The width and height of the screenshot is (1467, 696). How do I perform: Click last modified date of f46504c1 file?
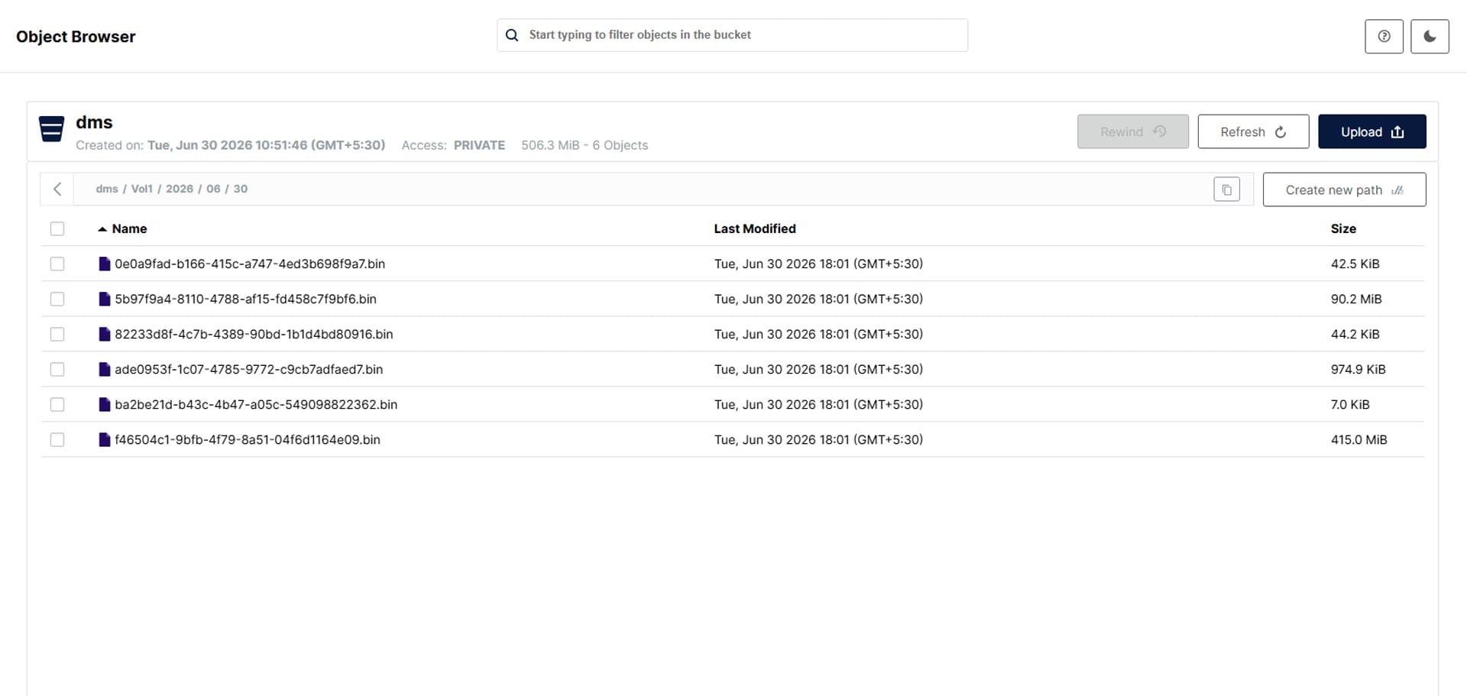click(x=818, y=439)
